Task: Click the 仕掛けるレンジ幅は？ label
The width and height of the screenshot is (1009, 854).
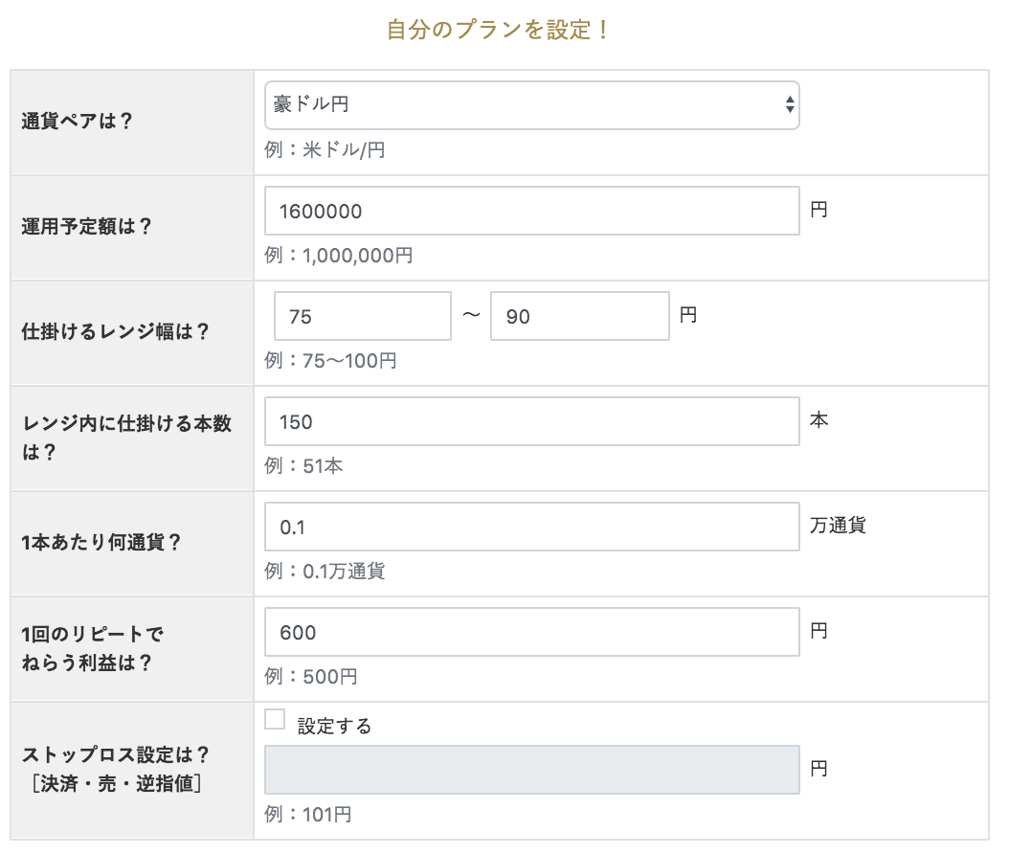Action: 115,331
